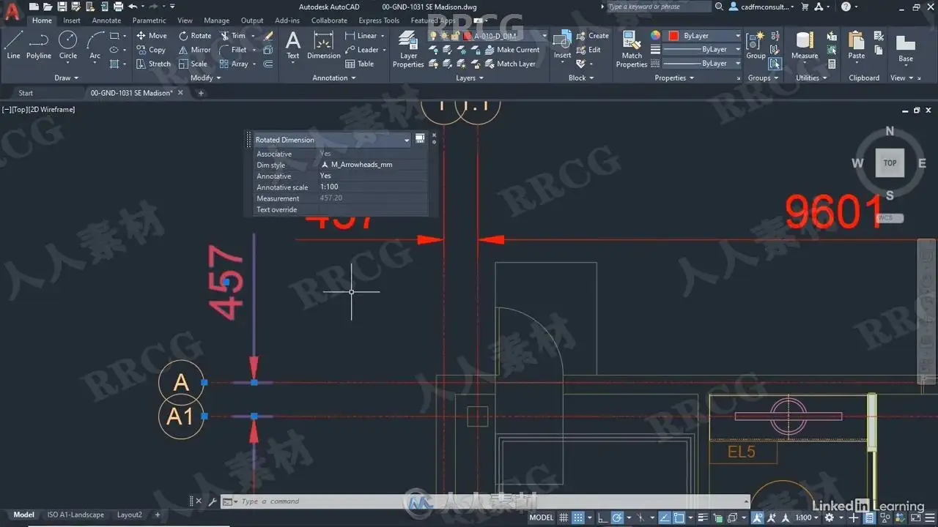Expand the Draw panel
This screenshot has width=938, height=527.
click(66, 78)
